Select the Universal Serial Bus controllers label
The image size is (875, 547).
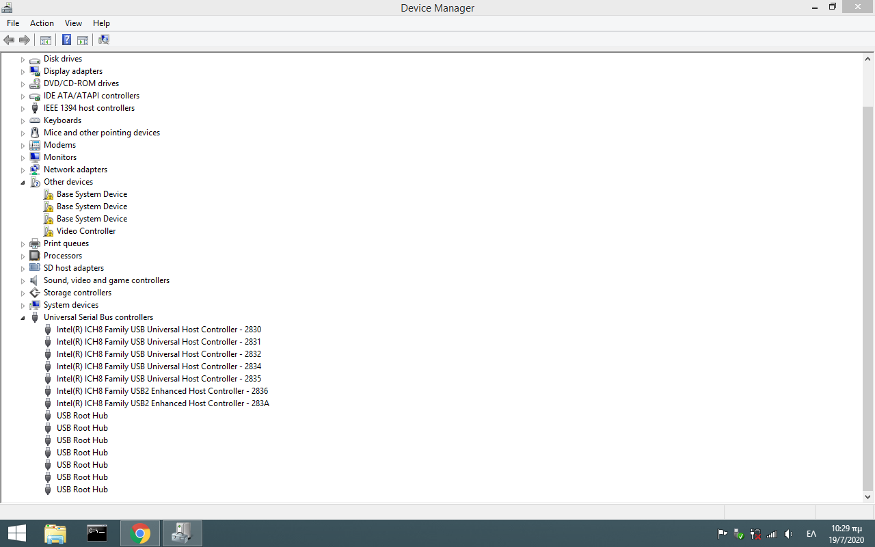(x=98, y=317)
